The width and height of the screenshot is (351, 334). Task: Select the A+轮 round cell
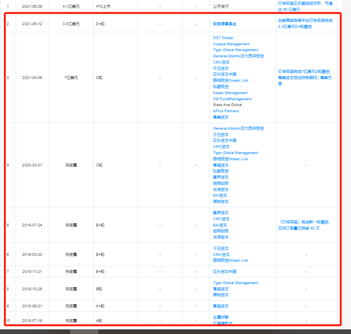point(100,306)
